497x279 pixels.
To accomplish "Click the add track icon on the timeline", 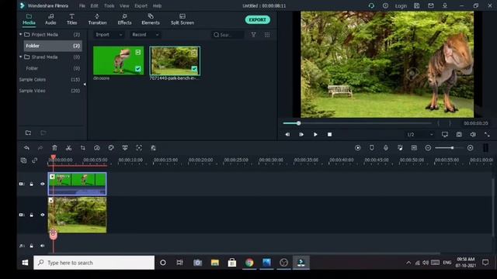I will click(x=23, y=160).
